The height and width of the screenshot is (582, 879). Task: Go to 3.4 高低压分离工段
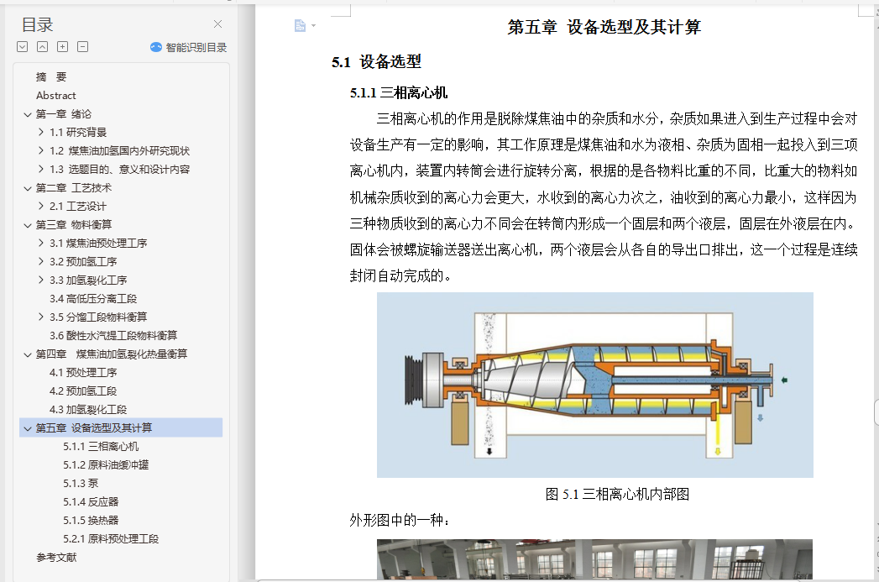(93, 299)
